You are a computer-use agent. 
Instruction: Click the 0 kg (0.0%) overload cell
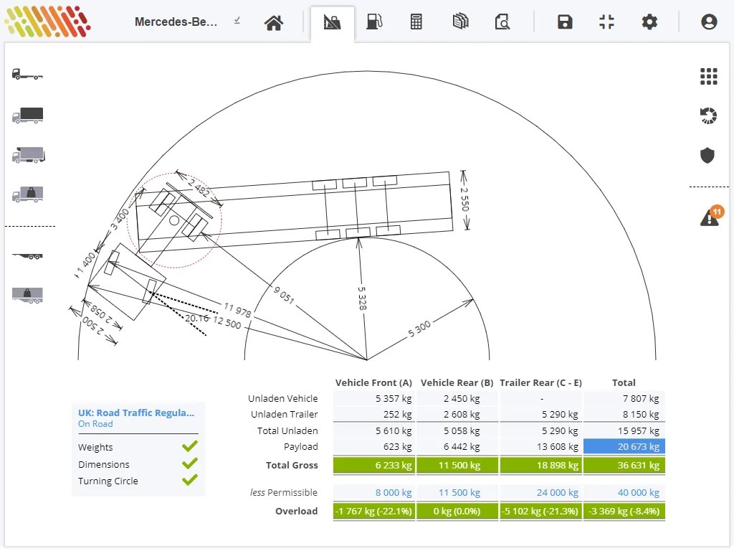(x=457, y=511)
